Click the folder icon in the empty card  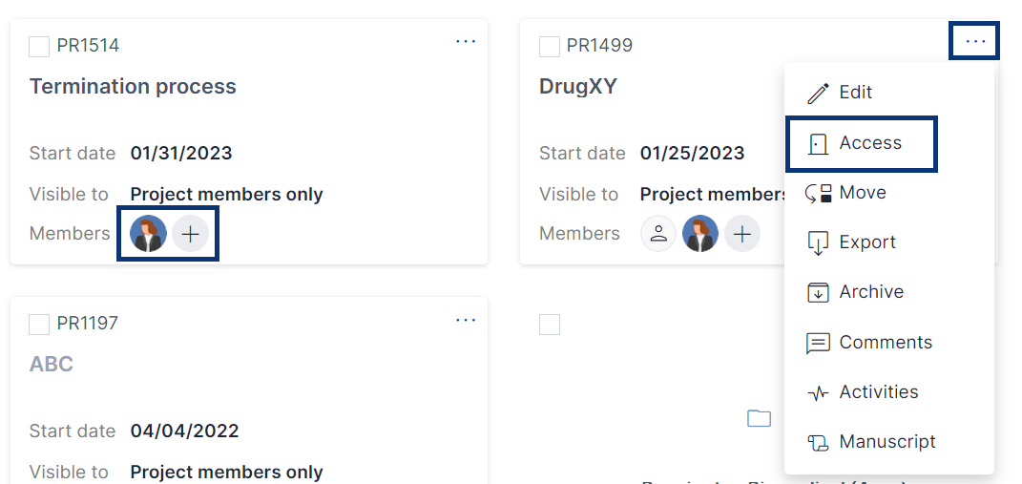759,418
